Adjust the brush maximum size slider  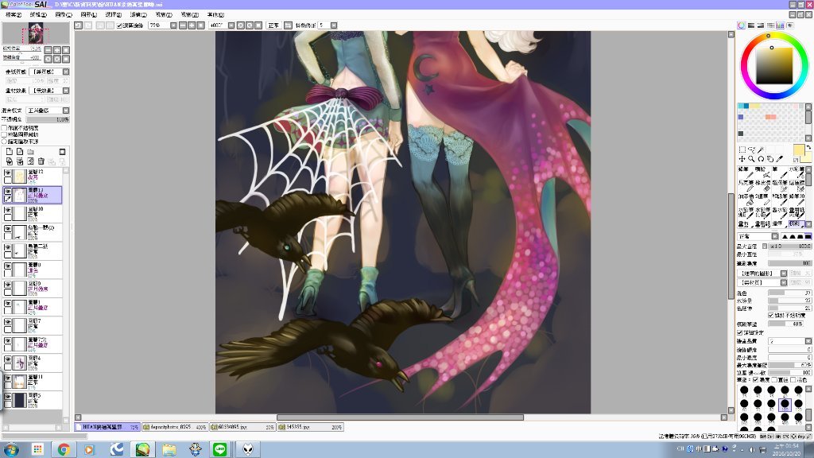(789, 246)
